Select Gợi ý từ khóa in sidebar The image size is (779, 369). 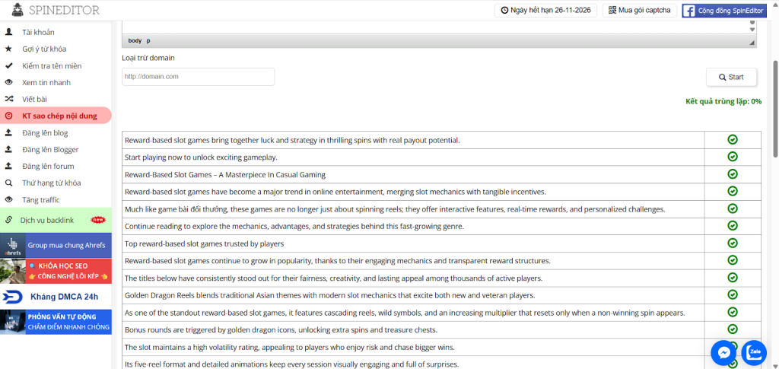click(x=44, y=49)
